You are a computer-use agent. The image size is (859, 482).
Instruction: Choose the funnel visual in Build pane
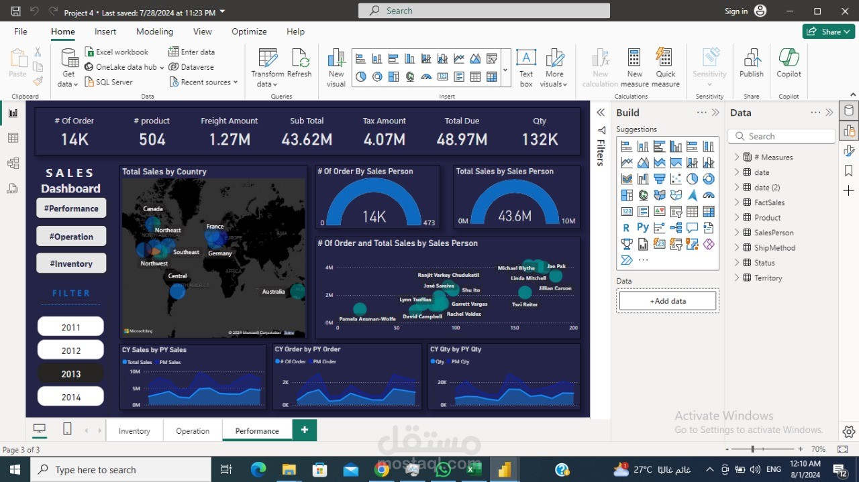[660, 179]
